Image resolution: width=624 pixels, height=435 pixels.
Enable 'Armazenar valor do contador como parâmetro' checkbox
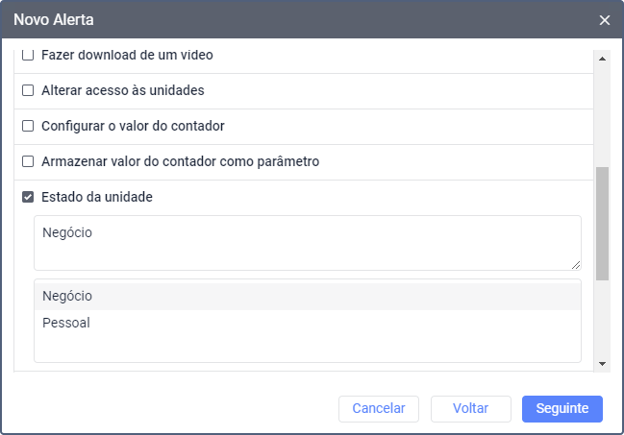click(28, 161)
